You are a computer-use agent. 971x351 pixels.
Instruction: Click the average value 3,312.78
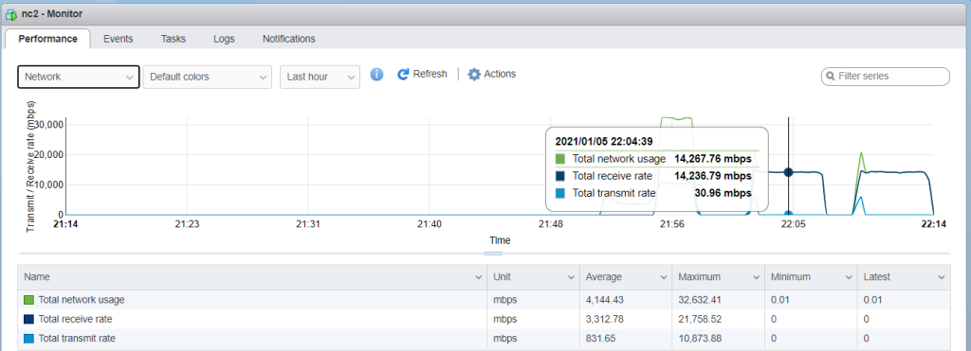coord(604,319)
